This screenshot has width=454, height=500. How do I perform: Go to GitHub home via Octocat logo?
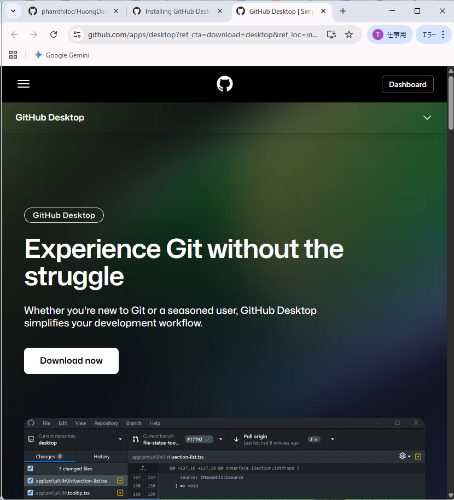[225, 84]
